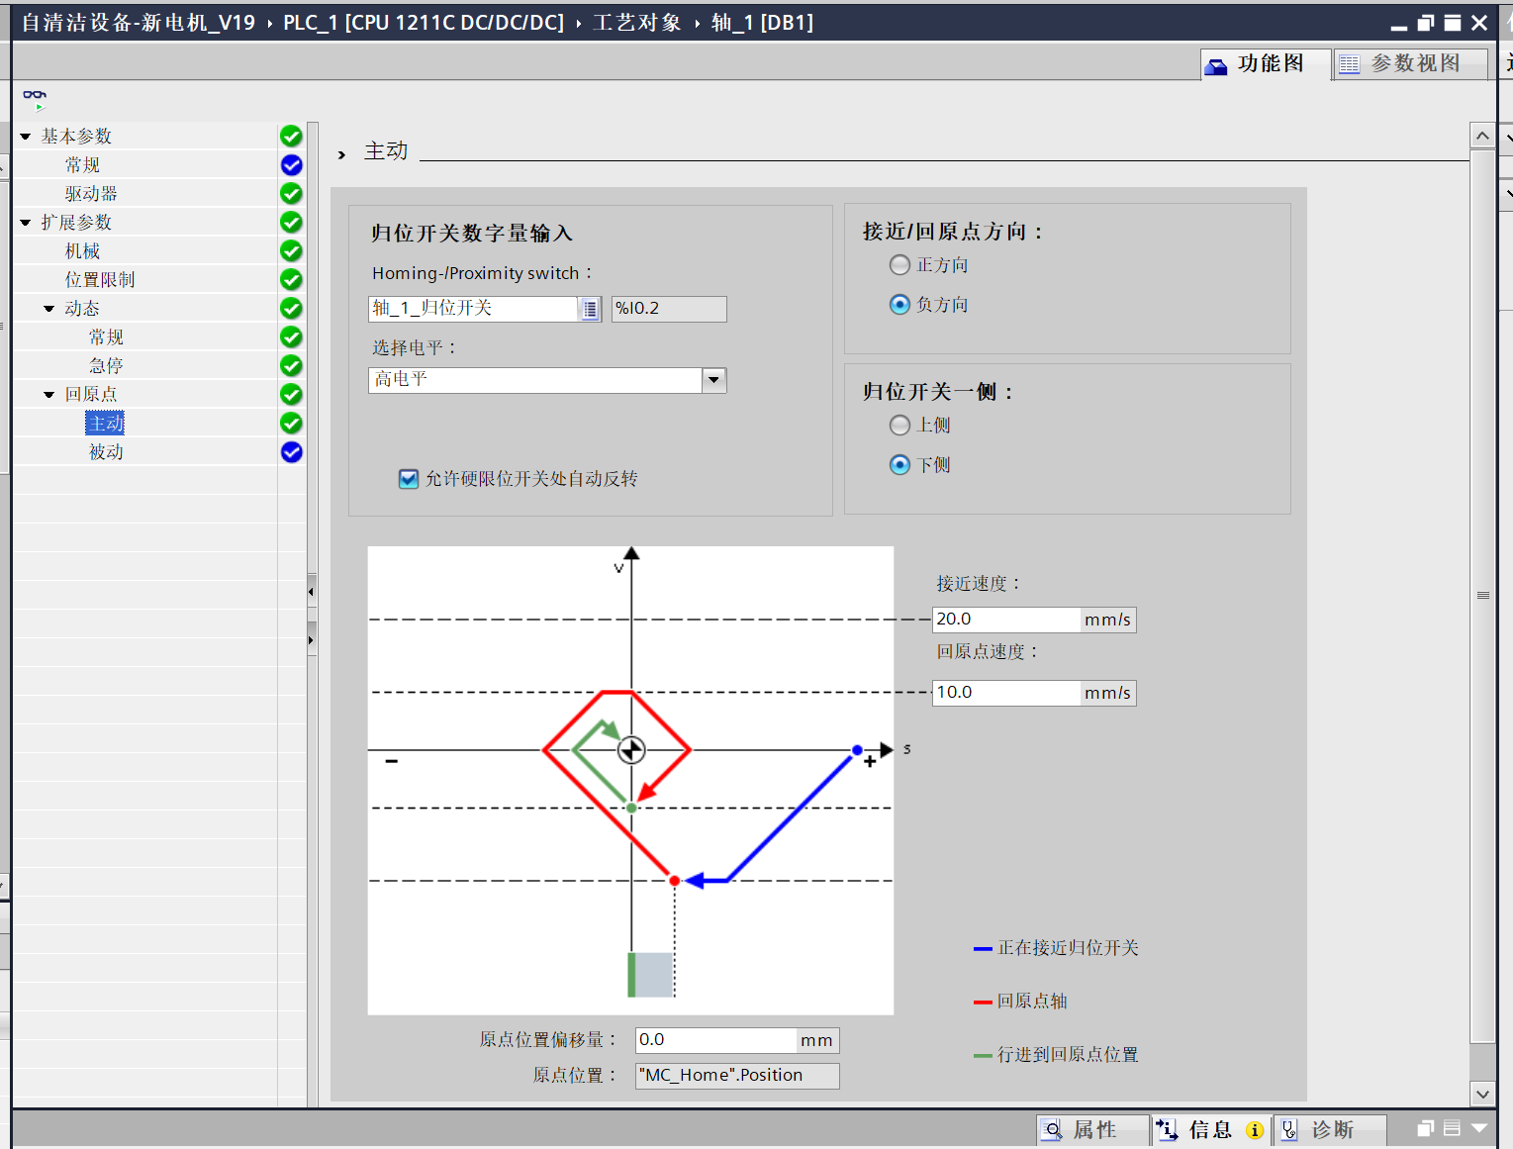
Task: Click the 接近速度 input field
Action: point(1006,620)
